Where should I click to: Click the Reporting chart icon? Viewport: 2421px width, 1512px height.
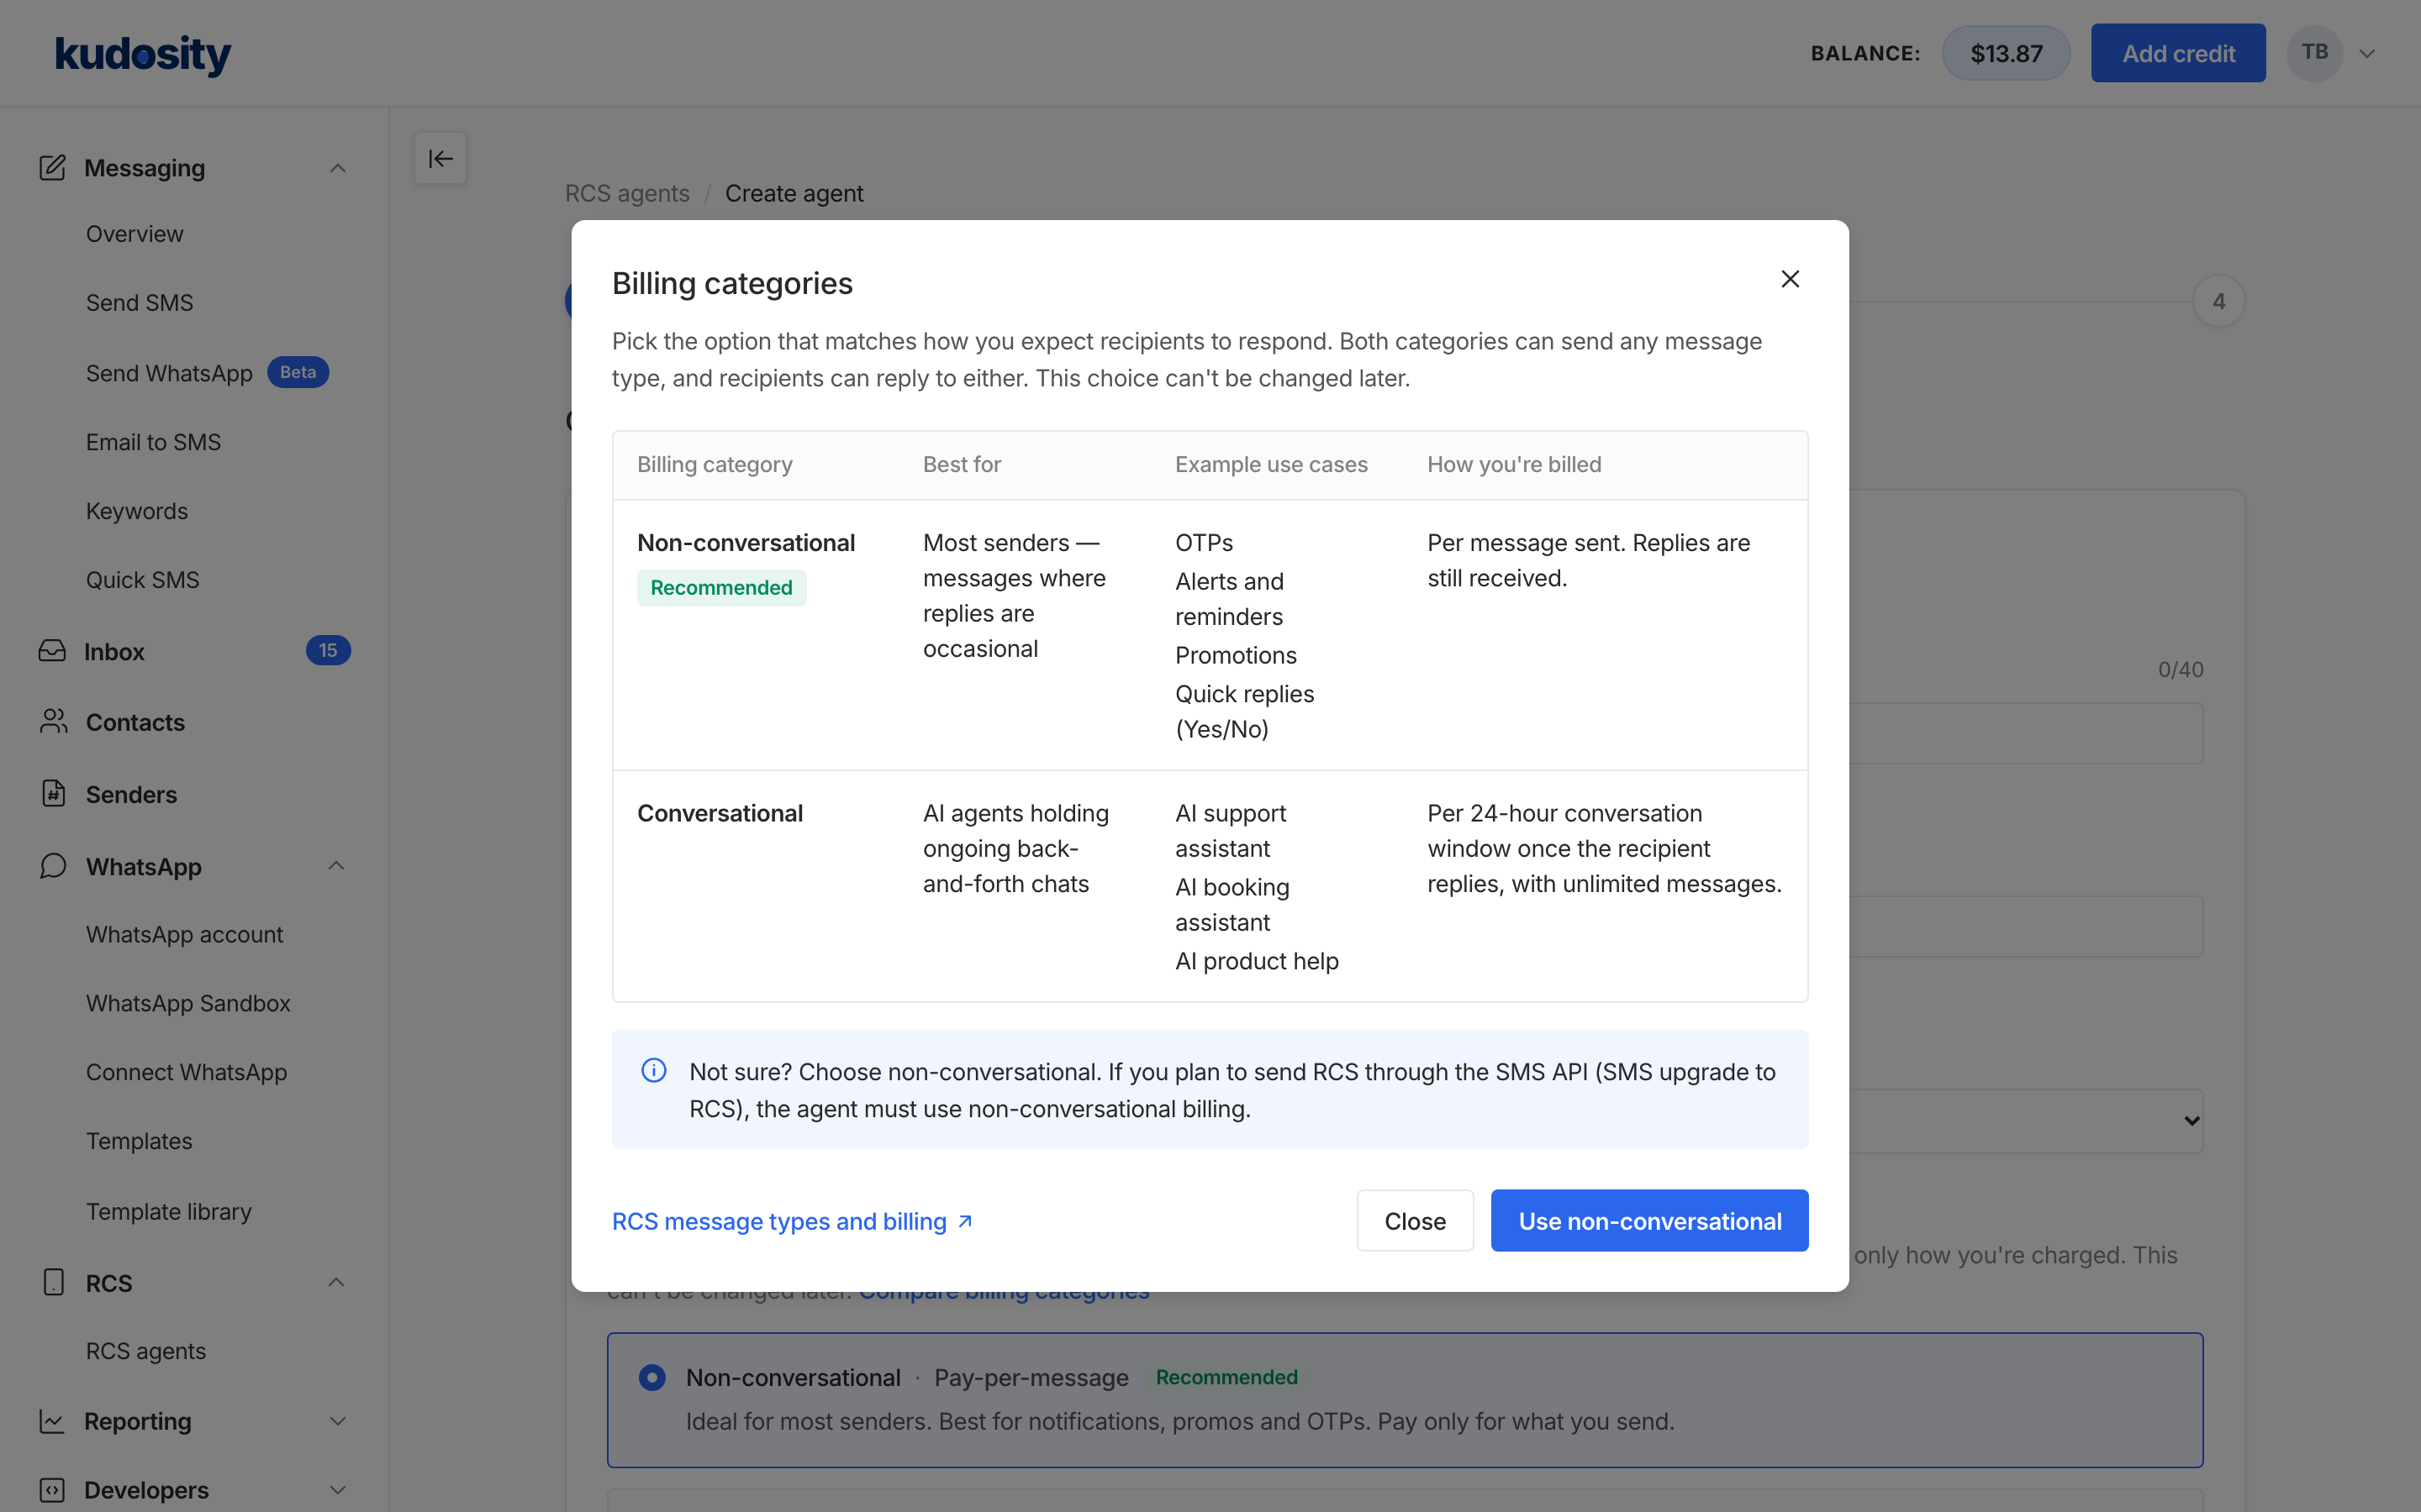(x=52, y=1420)
